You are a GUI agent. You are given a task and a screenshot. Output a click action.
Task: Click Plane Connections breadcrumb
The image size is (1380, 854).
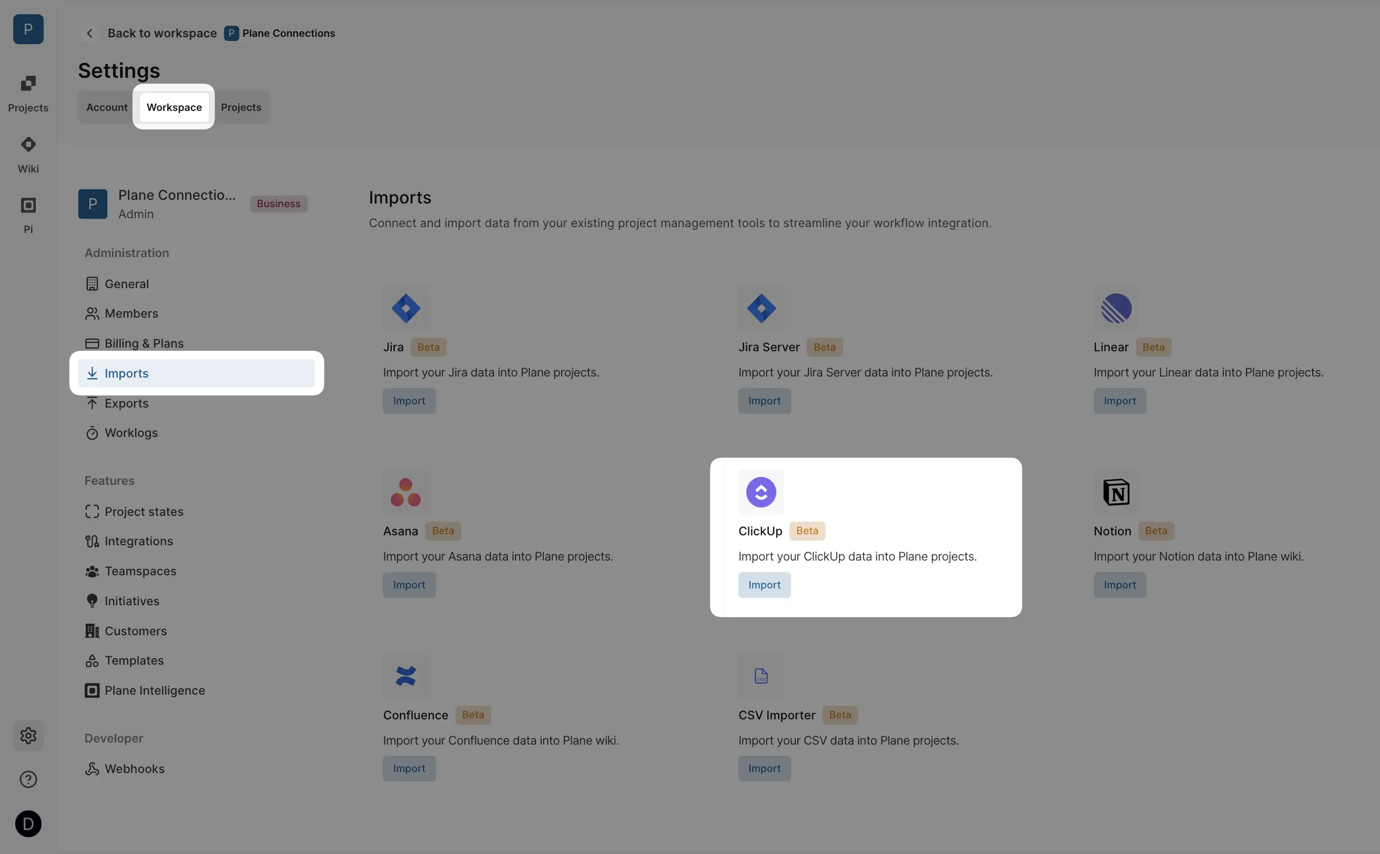280,33
